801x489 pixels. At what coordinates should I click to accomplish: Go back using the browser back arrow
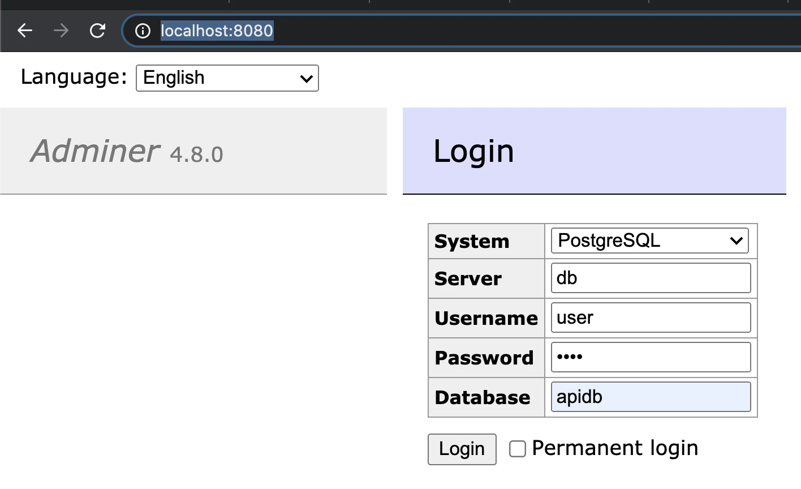25,31
